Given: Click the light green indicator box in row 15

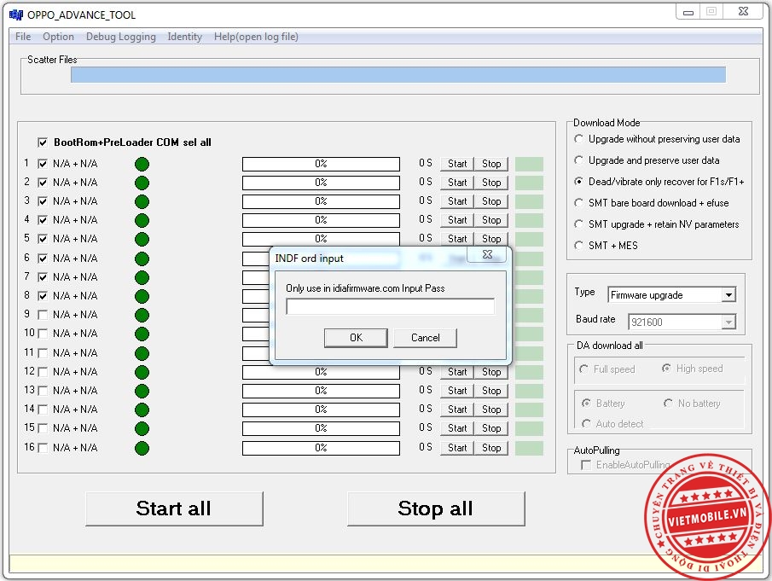Looking at the screenshot, I should click(529, 428).
